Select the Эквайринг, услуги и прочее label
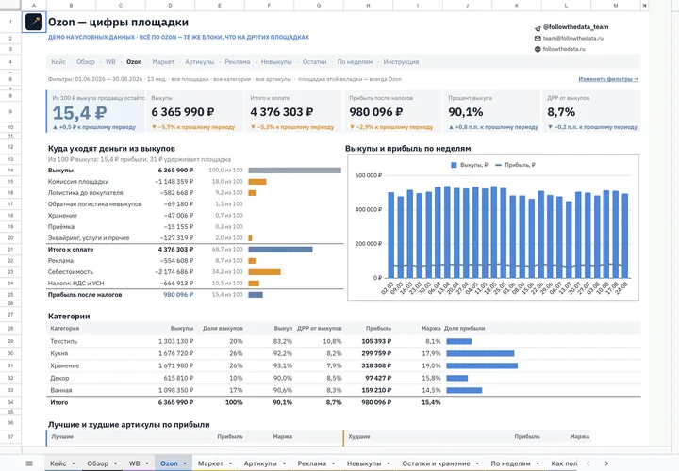Screen dimensions: 679x471 89,238
